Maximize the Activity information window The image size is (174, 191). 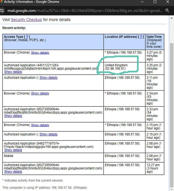pyautogui.click(x=155, y=2)
